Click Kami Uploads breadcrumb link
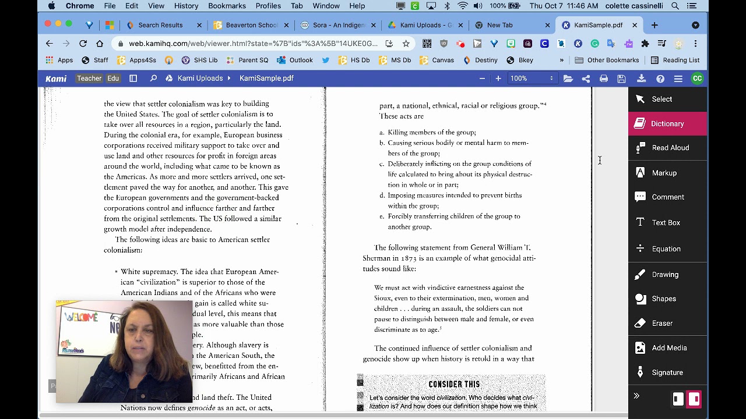The width and height of the screenshot is (746, 419). click(200, 78)
